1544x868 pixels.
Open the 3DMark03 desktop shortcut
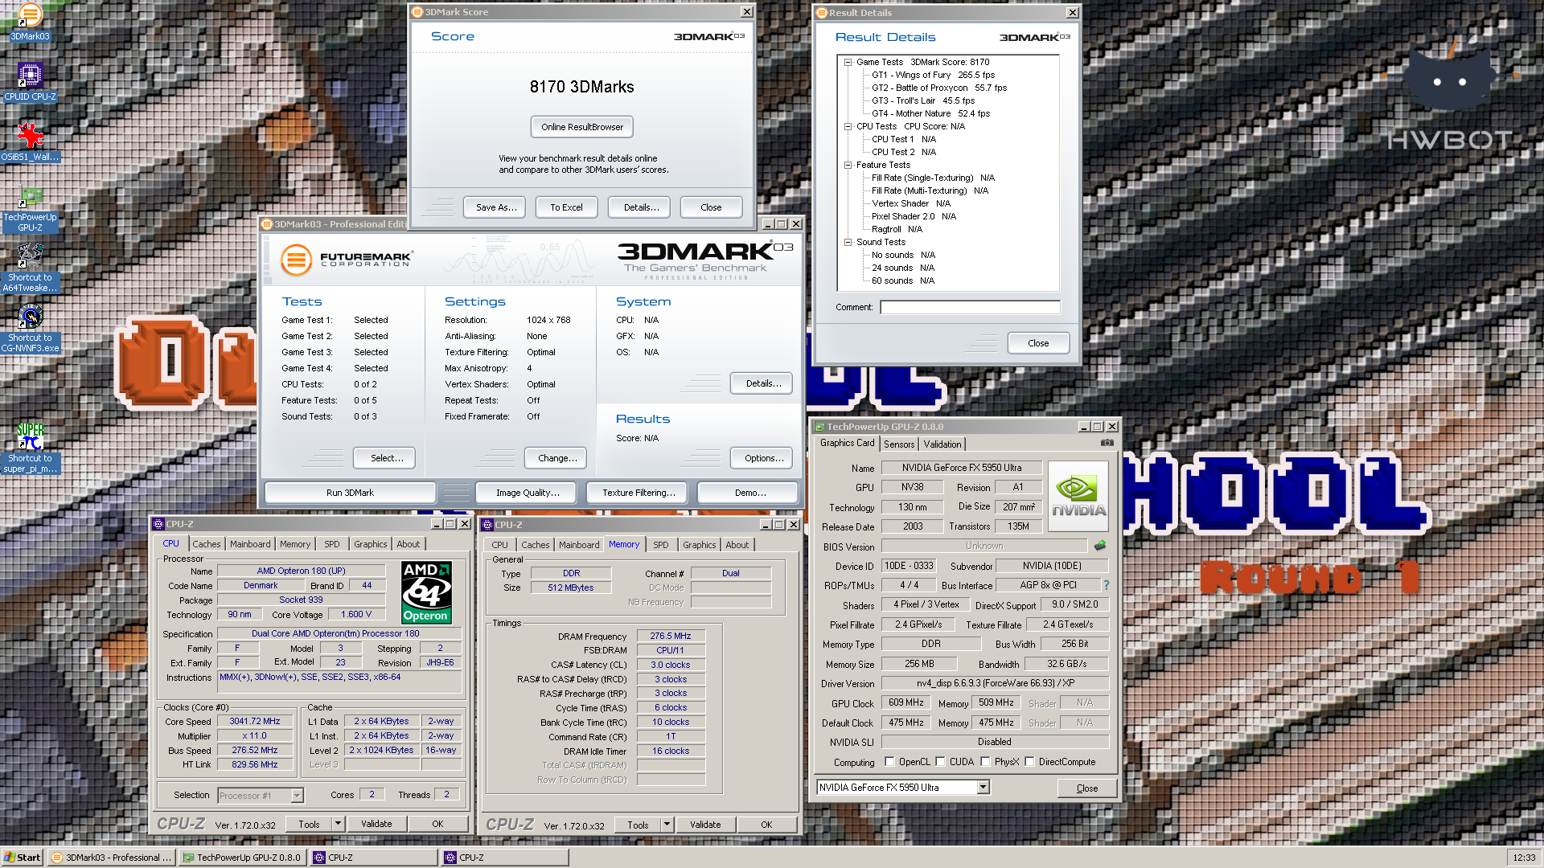pyautogui.click(x=30, y=21)
